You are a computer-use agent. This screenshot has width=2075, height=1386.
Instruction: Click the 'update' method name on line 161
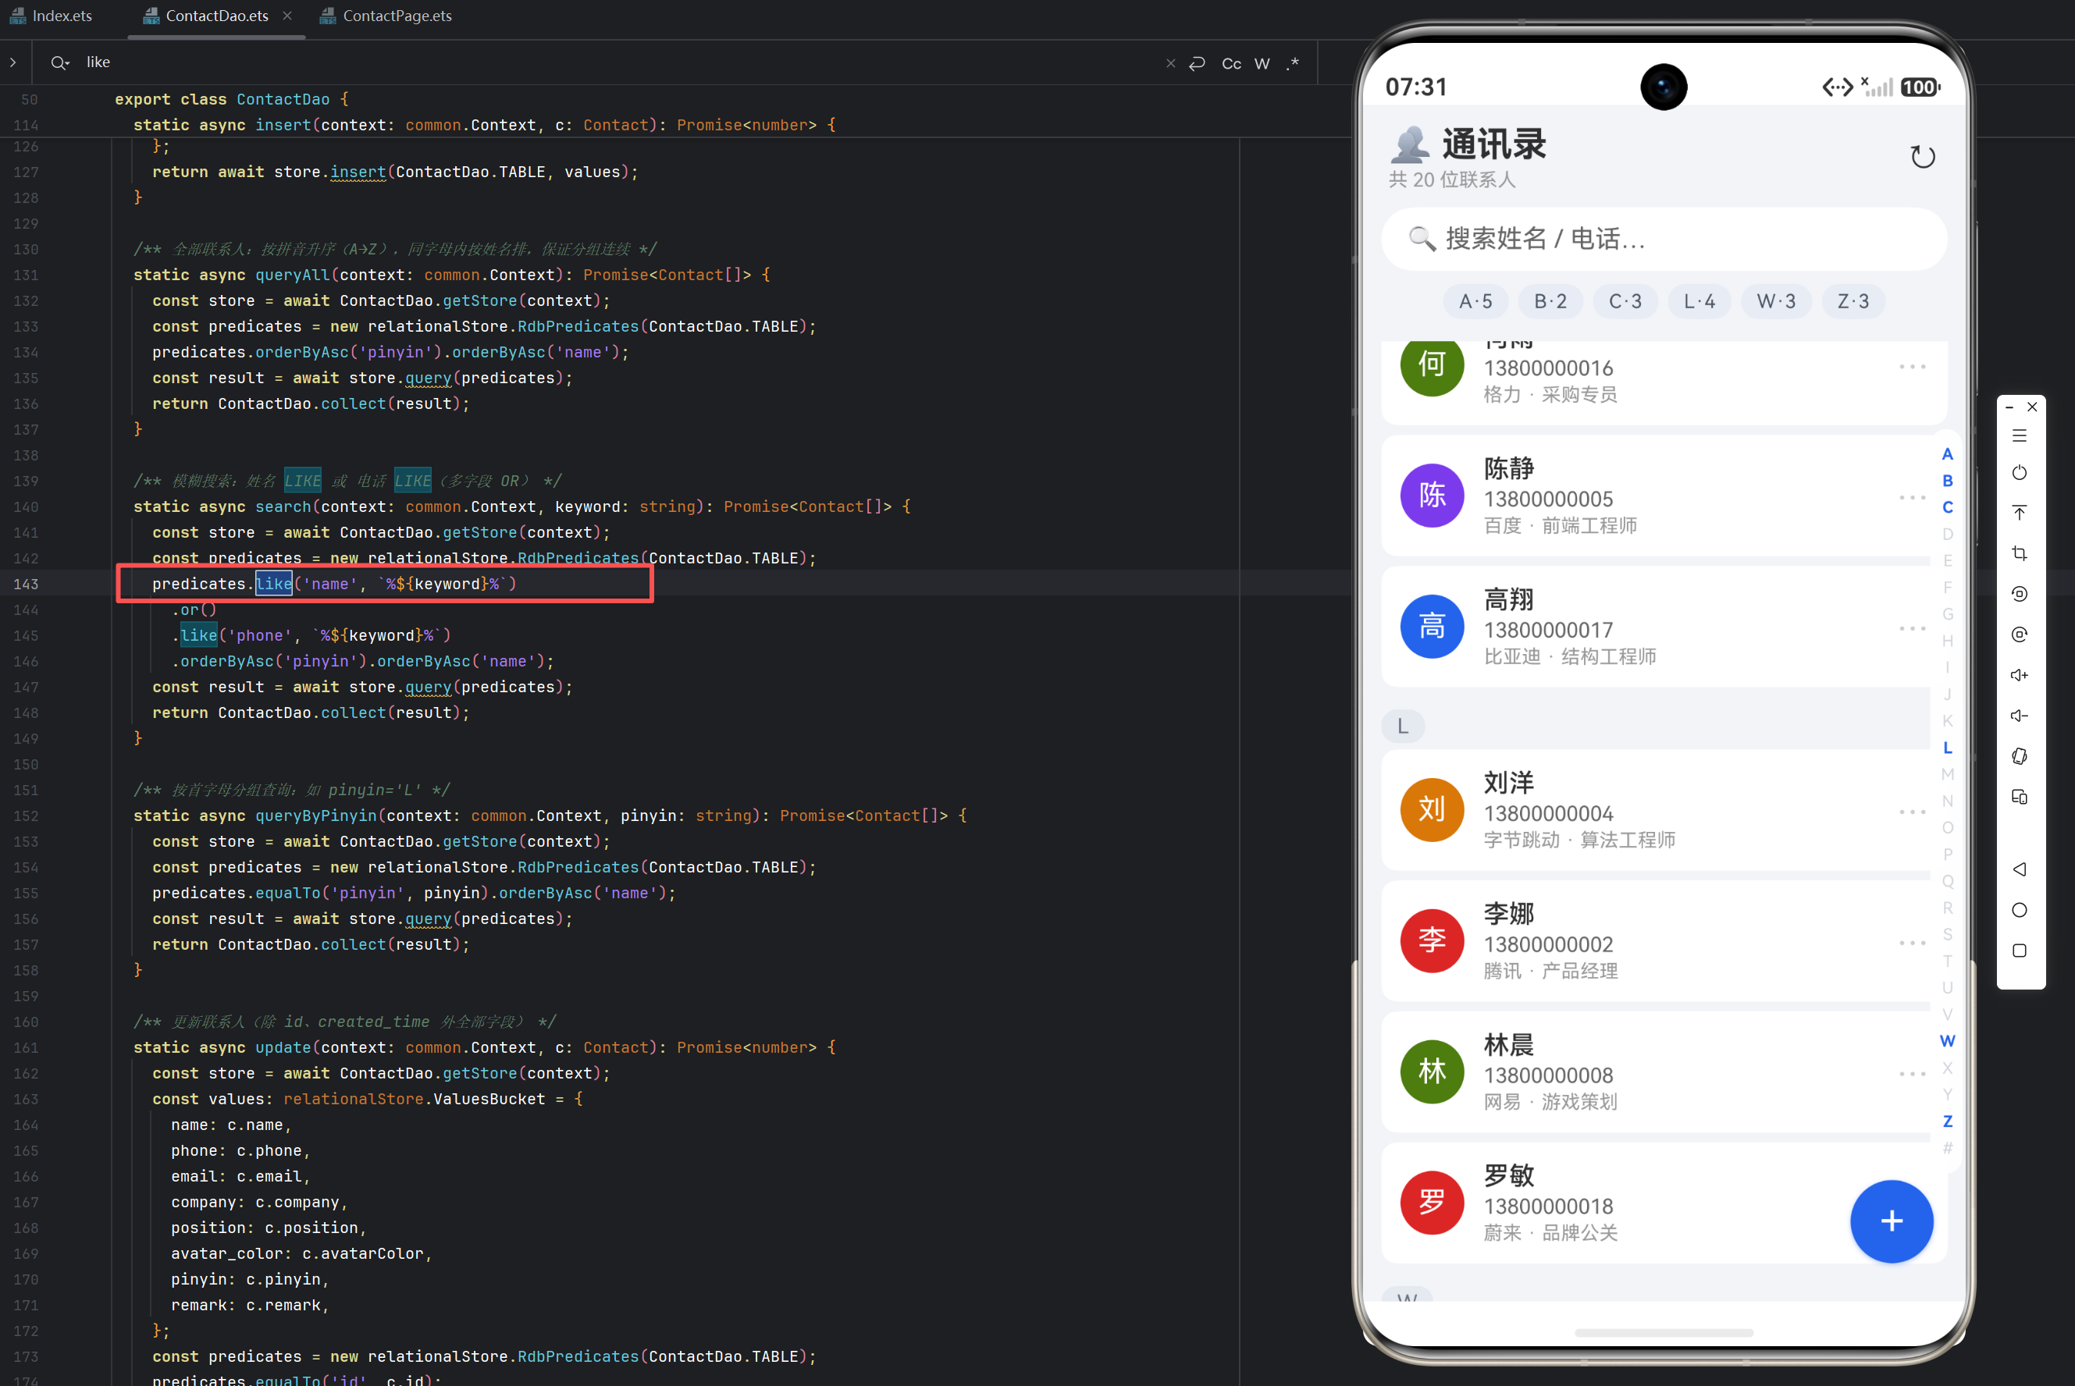coord(283,1047)
